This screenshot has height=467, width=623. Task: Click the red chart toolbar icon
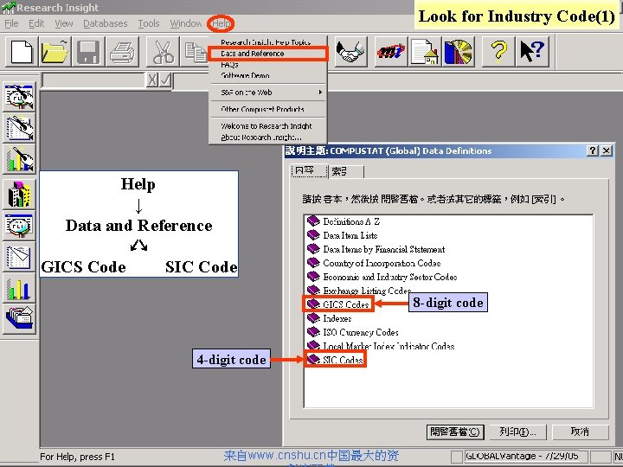pos(391,52)
